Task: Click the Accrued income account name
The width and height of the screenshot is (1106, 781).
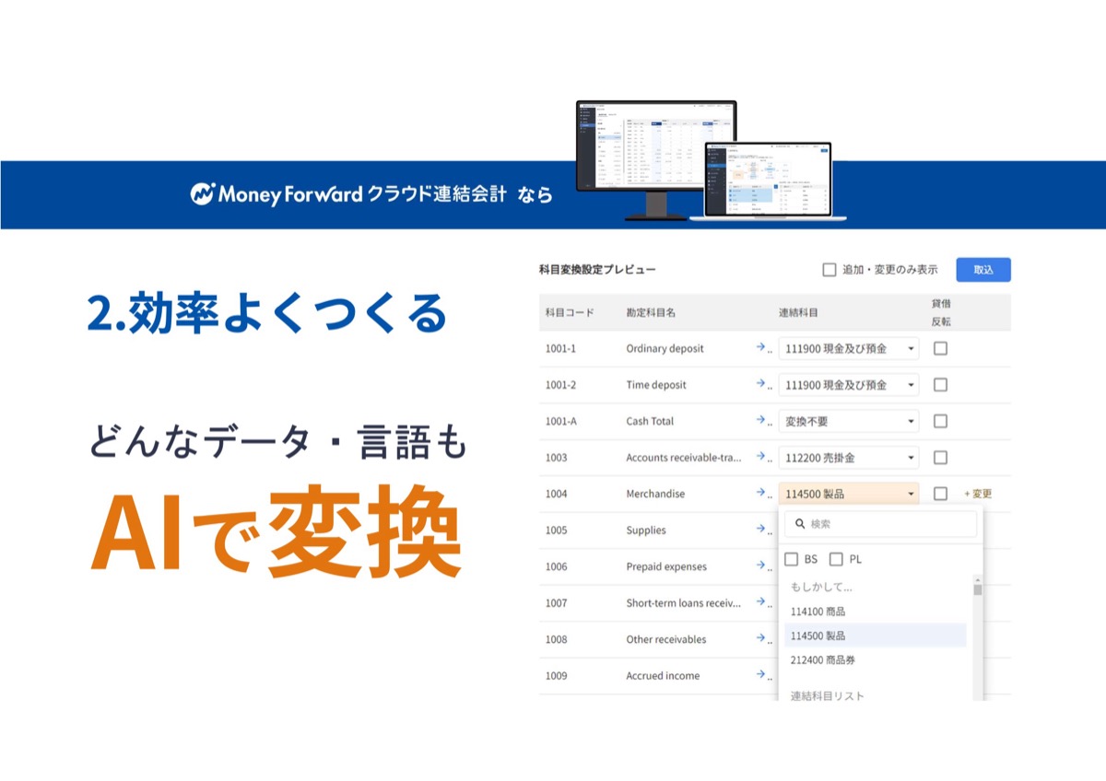Action: click(x=663, y=676)
